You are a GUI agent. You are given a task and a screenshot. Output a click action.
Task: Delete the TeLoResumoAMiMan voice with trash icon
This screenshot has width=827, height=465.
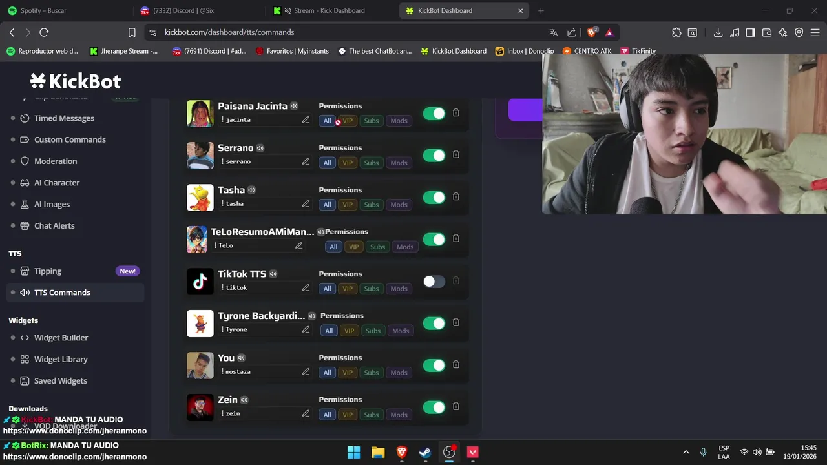click(x=456, y=238)
